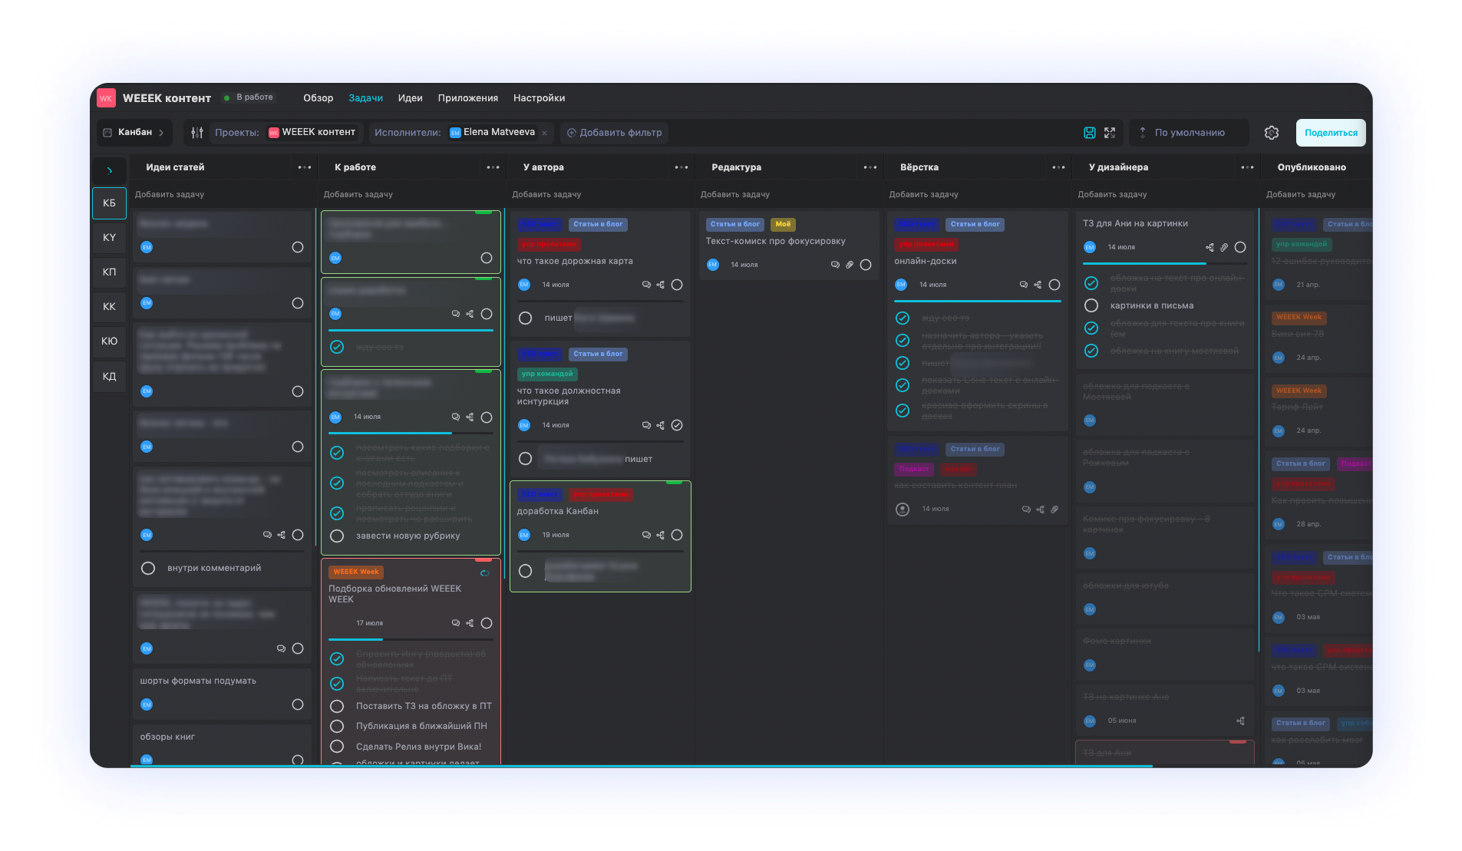Open subtasks icon on 'онлайн-доски' card
The height and width of the screenshot is (851, 1462).
click(x=1038, y=285)
